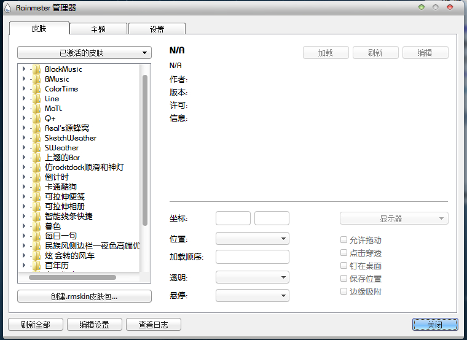467x340 pixels.
Task: Expand the 每日一句 tree node
Action: click(x=24, y=236)
